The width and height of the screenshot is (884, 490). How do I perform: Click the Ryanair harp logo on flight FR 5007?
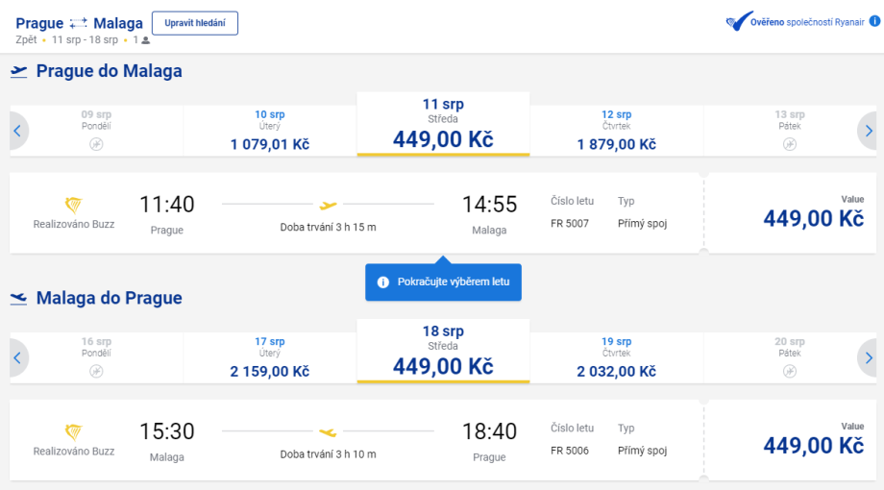[x=74, y=205]
